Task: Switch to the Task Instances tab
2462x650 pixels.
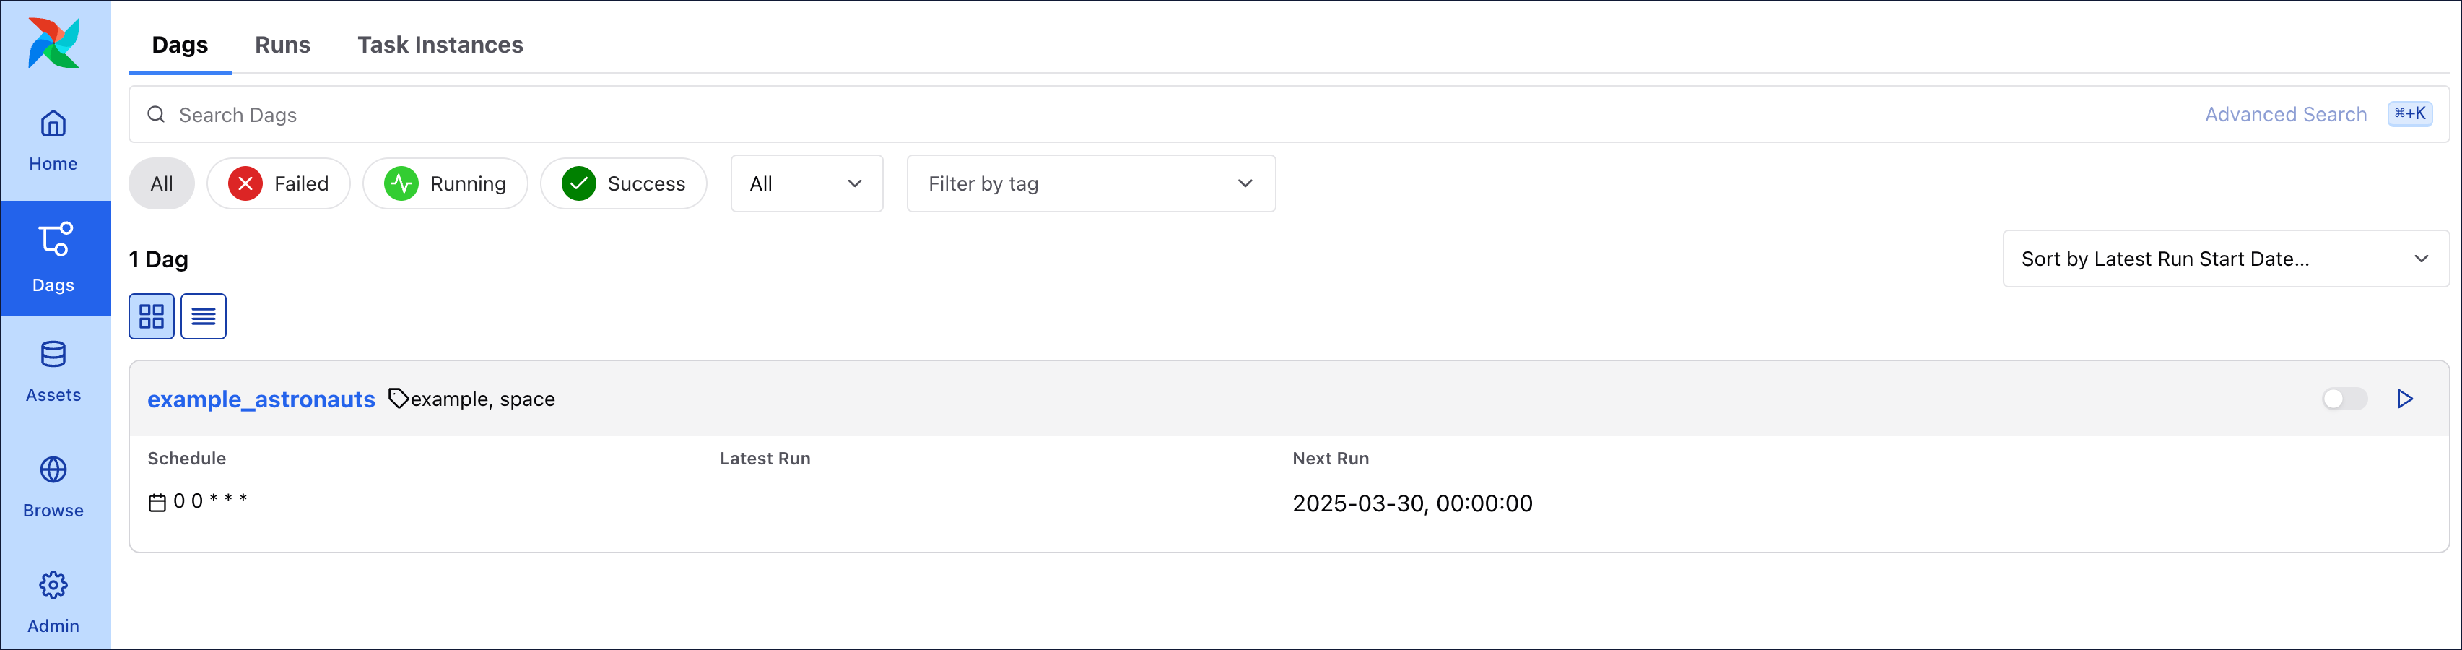Action: tap(440, 44)
